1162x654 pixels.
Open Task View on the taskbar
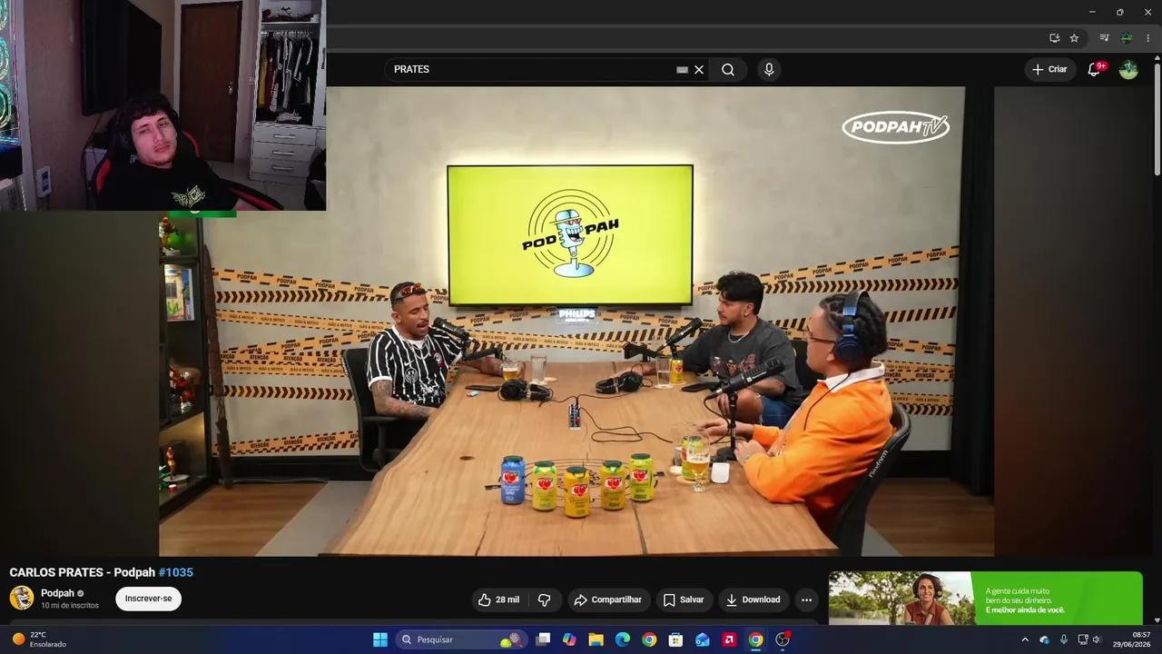pyautogui.click(x=543, y=639)
